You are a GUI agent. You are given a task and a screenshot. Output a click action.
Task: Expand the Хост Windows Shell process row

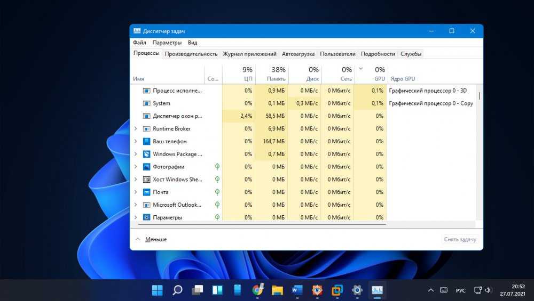(x=136, y=180)
